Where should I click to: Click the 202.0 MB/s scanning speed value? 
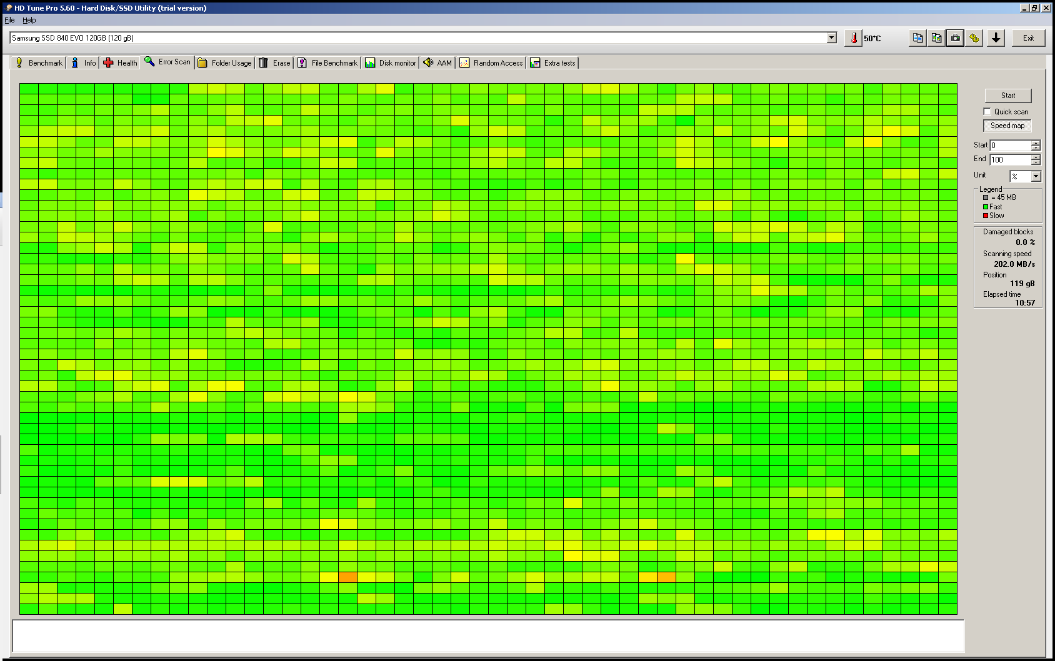pos(1014,264)
